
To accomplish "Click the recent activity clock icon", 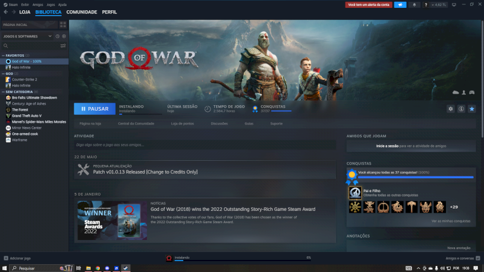I will pos(57,36).
